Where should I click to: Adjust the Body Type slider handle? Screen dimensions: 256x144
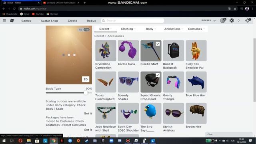86,93
